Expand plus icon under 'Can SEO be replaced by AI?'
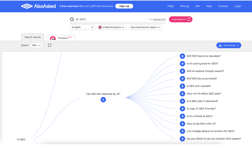Image resolution: width=252 pixels, height=152 pixels. pos(103,100)
